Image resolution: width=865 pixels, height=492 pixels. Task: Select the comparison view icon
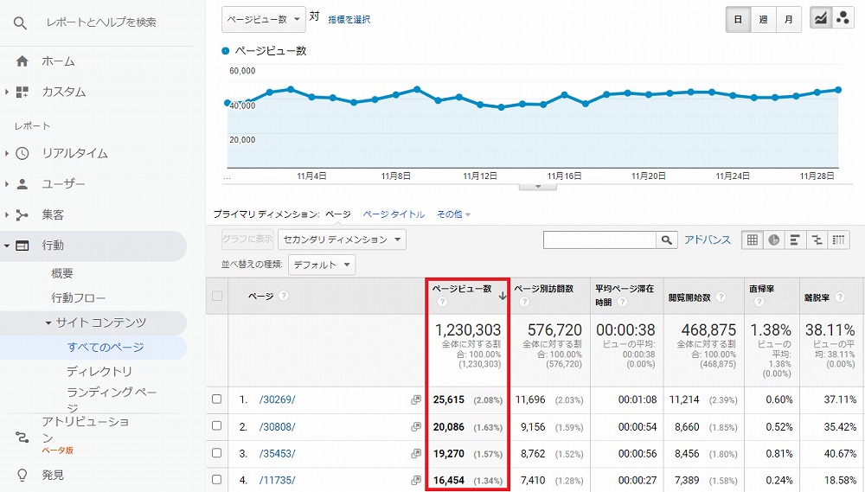click(817, 240)
